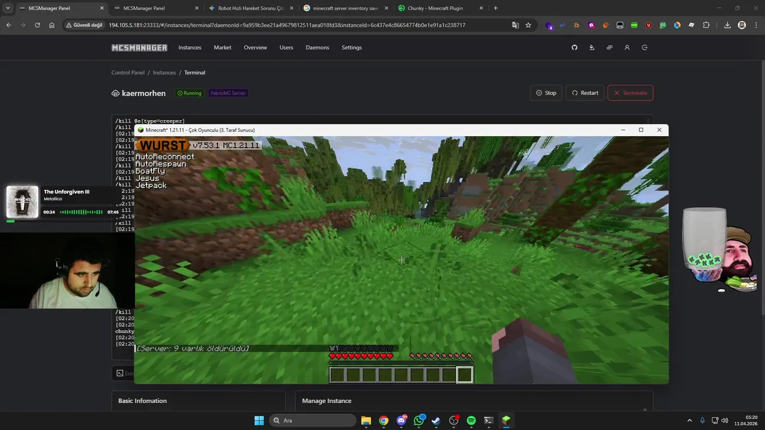Click the theme paint bucket icon in header
765x430 pixels.
[x=592, y=47]
